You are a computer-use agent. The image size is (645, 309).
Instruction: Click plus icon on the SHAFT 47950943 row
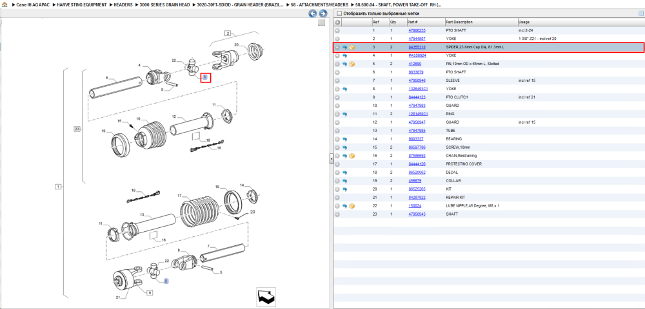pos(337,214)
